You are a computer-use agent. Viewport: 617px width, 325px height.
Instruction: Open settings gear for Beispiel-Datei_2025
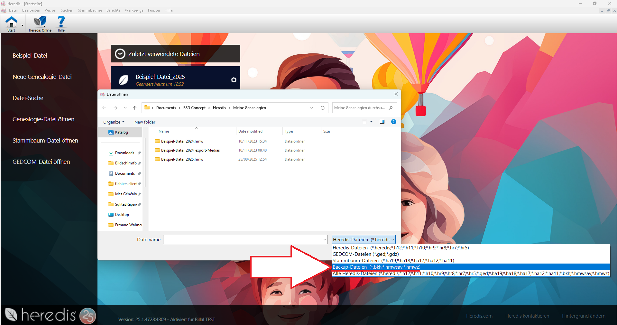(x=234, y=80)
